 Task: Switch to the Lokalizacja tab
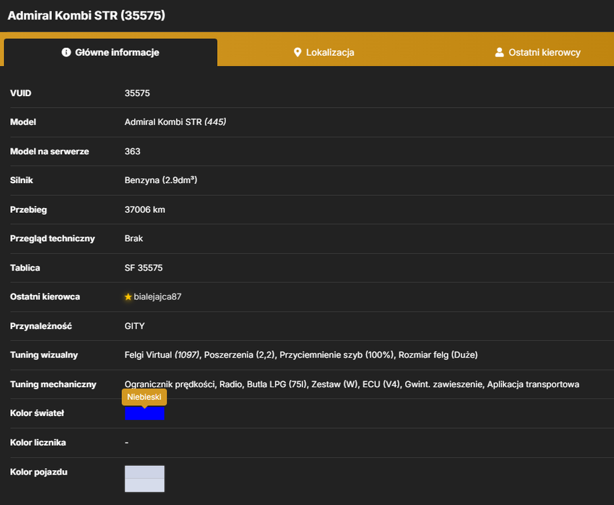[x=324, y=52]
